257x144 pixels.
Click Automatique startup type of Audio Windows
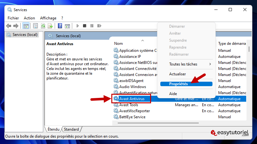coord(229,87)
